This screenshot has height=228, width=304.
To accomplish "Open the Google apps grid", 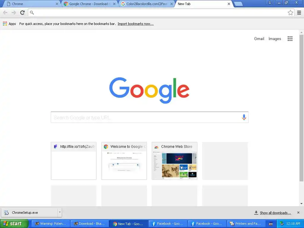I will coord(290,39).
